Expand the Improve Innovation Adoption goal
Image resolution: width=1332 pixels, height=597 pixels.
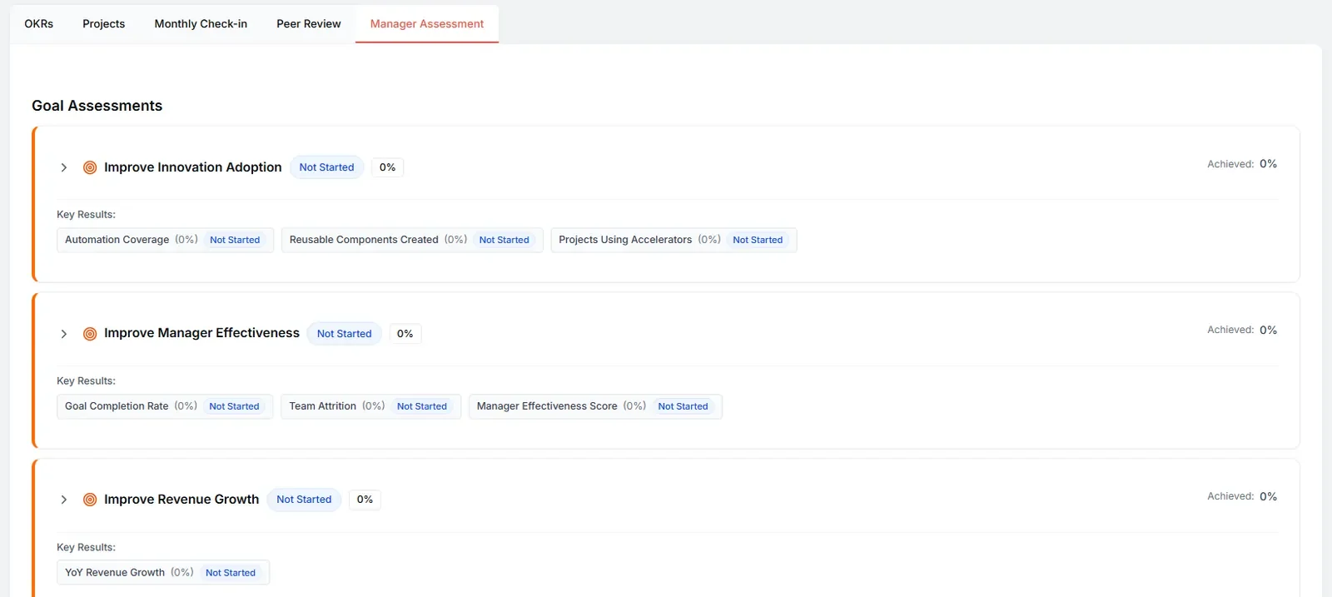(x=63, y=167)
